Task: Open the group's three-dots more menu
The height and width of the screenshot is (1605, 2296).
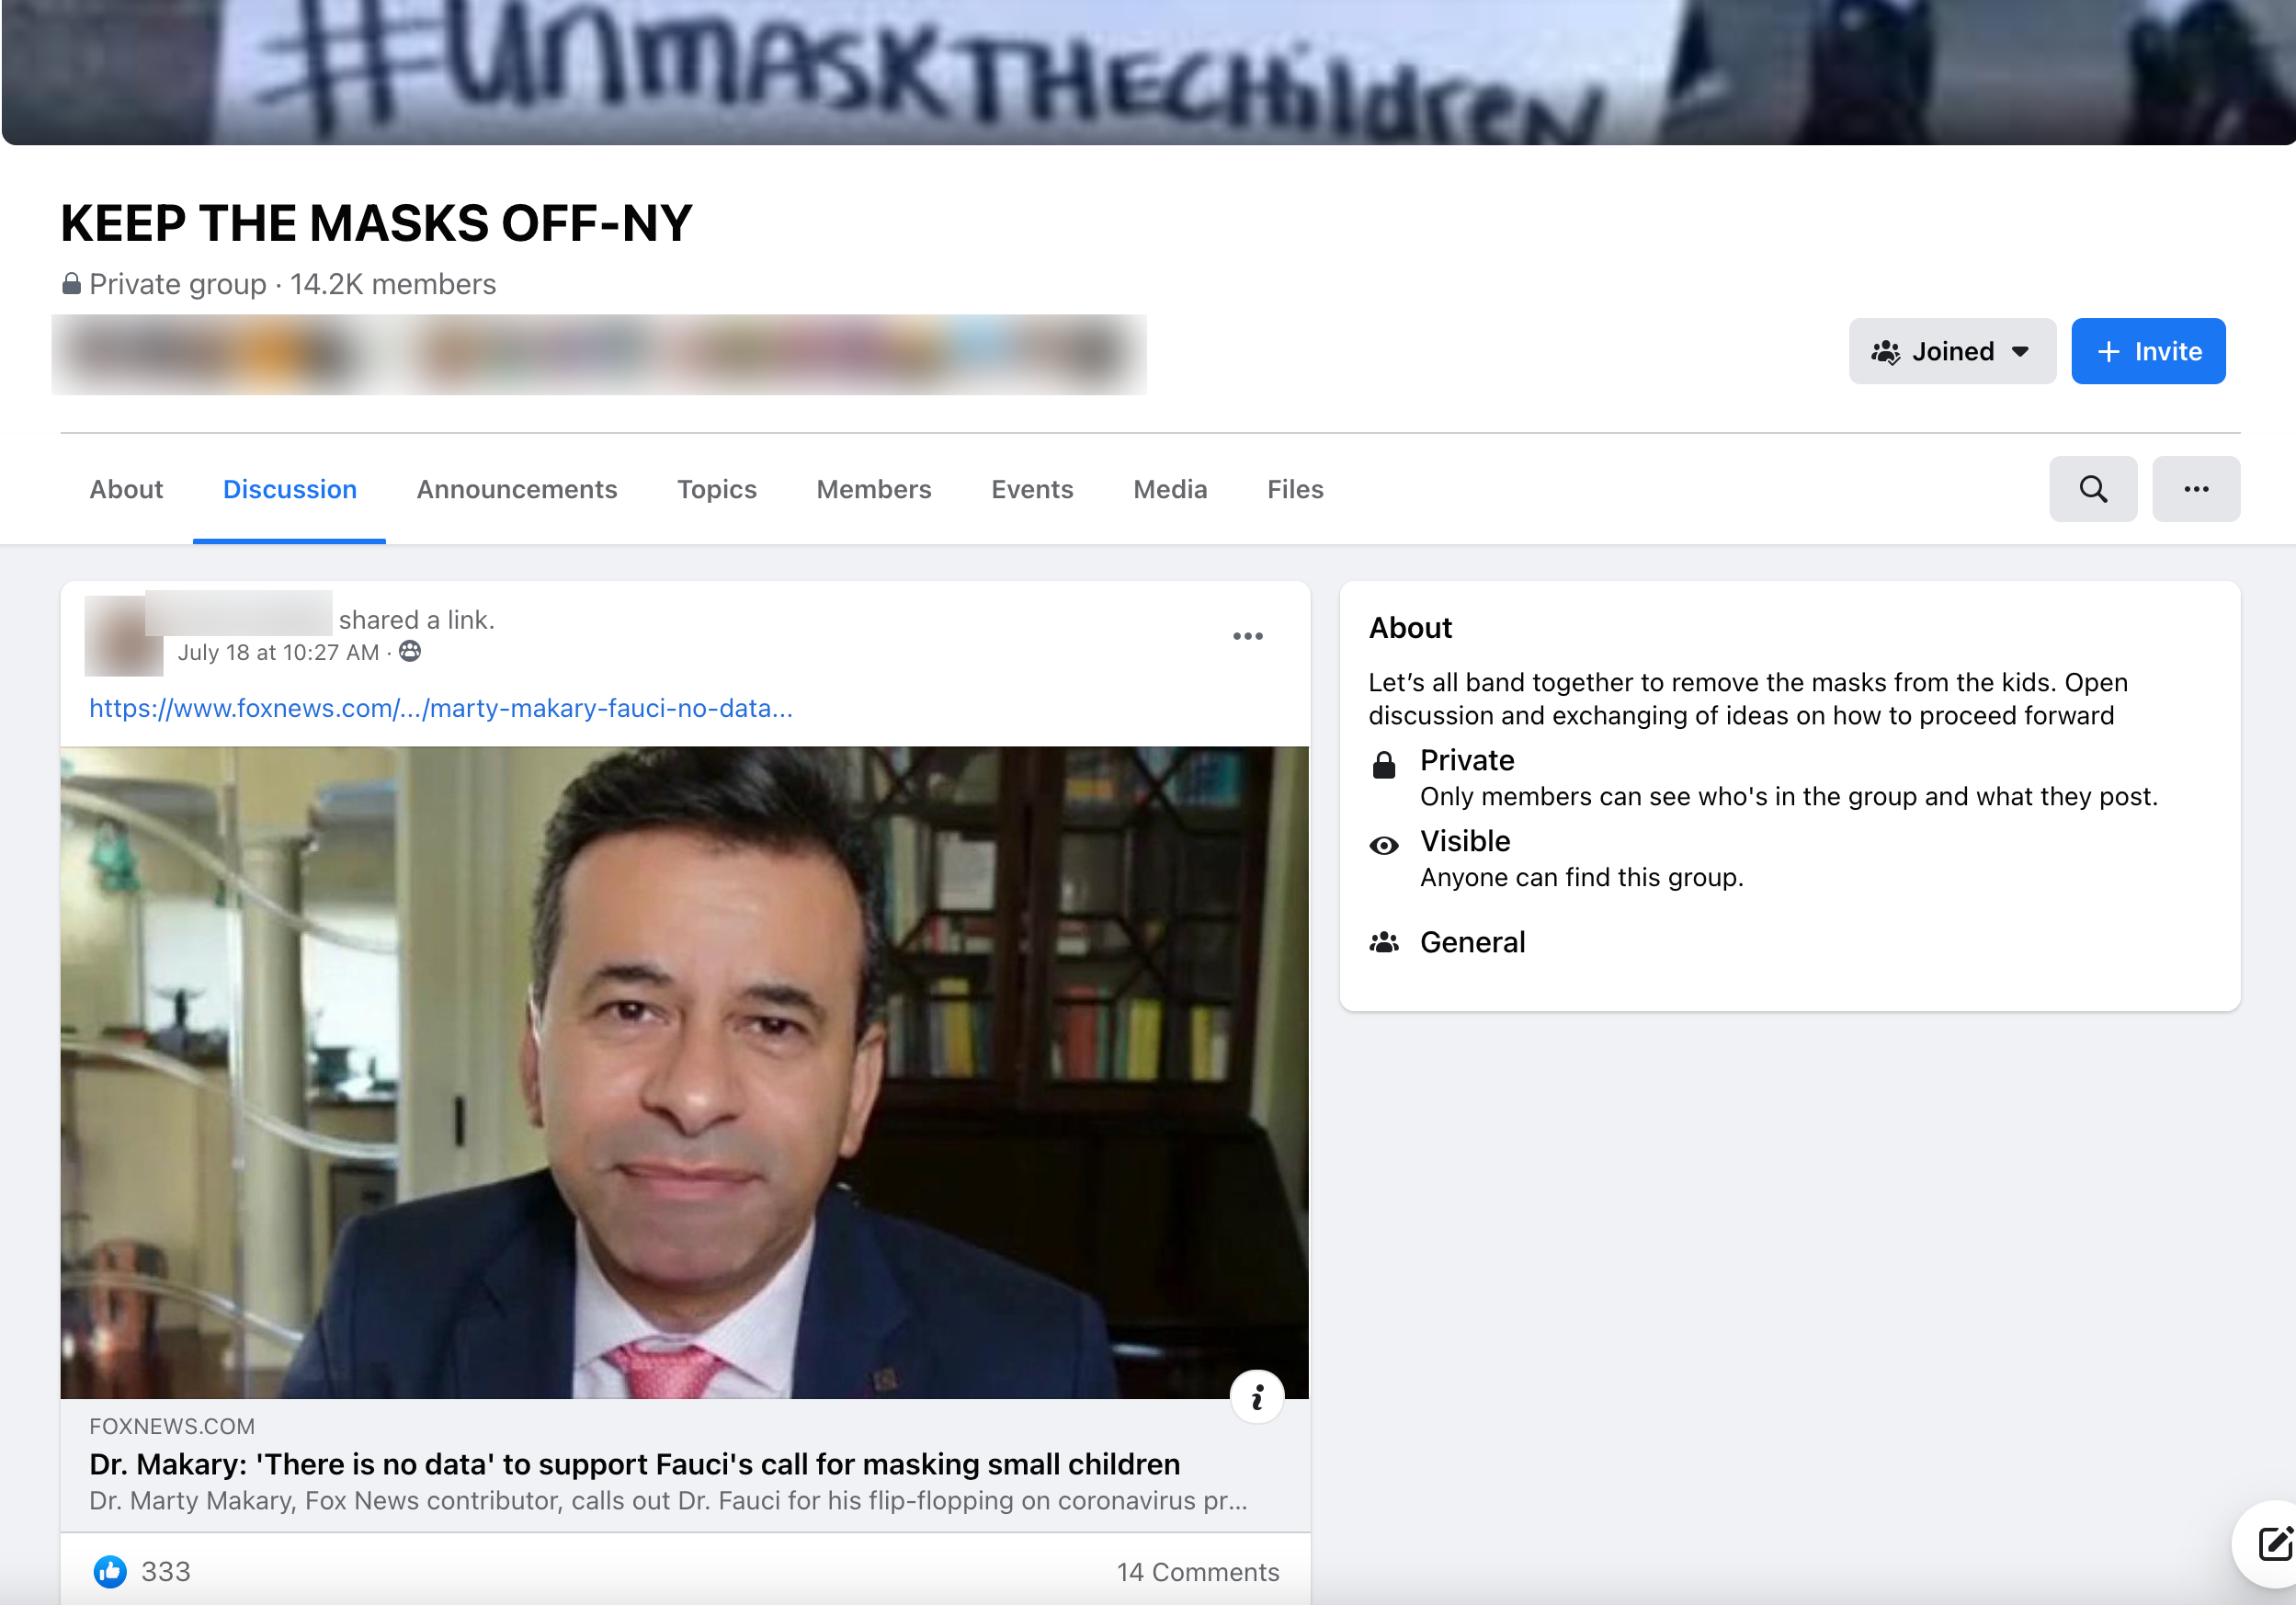Action: pyautogui.click(x=2195, y=489)
